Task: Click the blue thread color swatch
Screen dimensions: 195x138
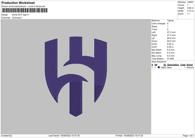Action: point(159,67)
